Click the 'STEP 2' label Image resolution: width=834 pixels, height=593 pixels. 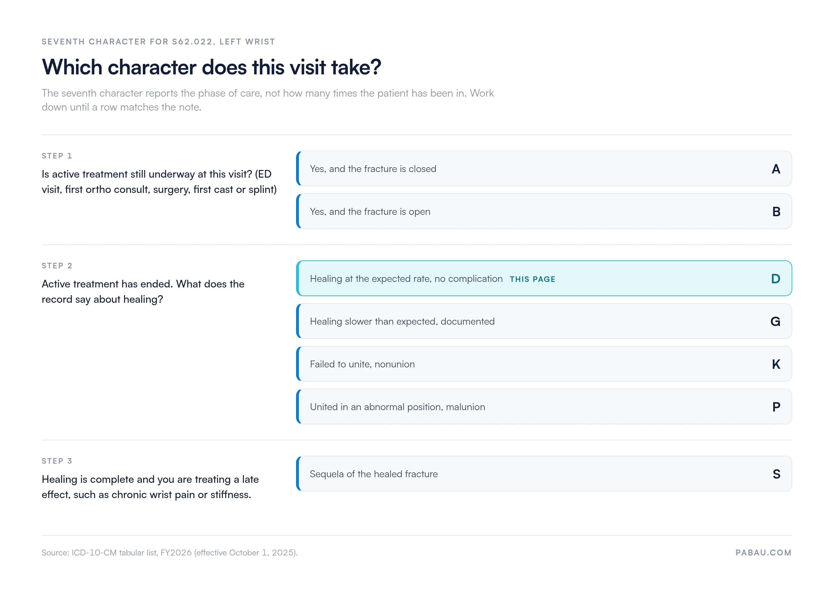tap(57, 266)
